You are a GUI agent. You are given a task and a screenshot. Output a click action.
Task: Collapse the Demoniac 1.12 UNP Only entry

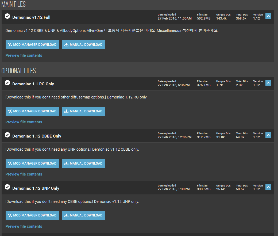point(268,187)
